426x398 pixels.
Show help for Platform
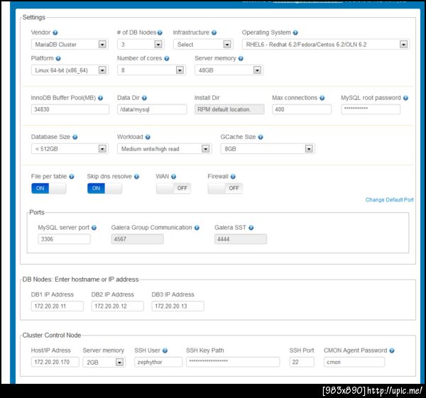58,59
